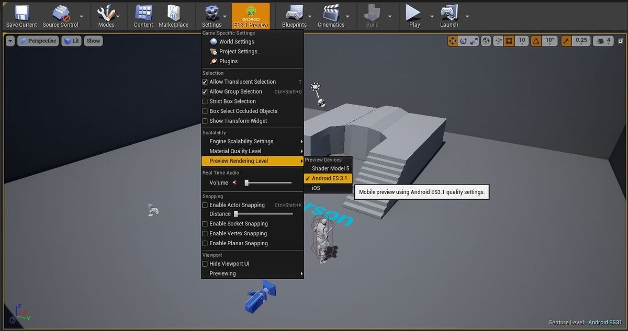
Task: Open Source Control from the toolbar
Action: coord(60,16)
